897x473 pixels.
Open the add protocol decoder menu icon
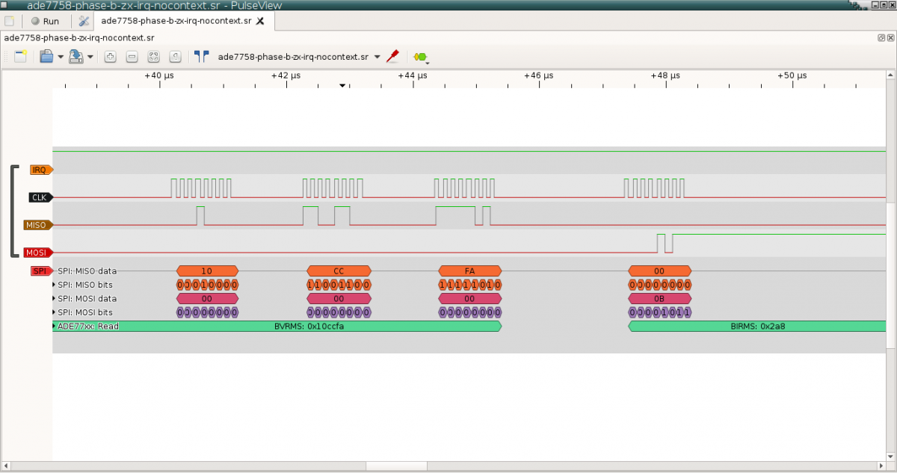(x=421, y=57)
